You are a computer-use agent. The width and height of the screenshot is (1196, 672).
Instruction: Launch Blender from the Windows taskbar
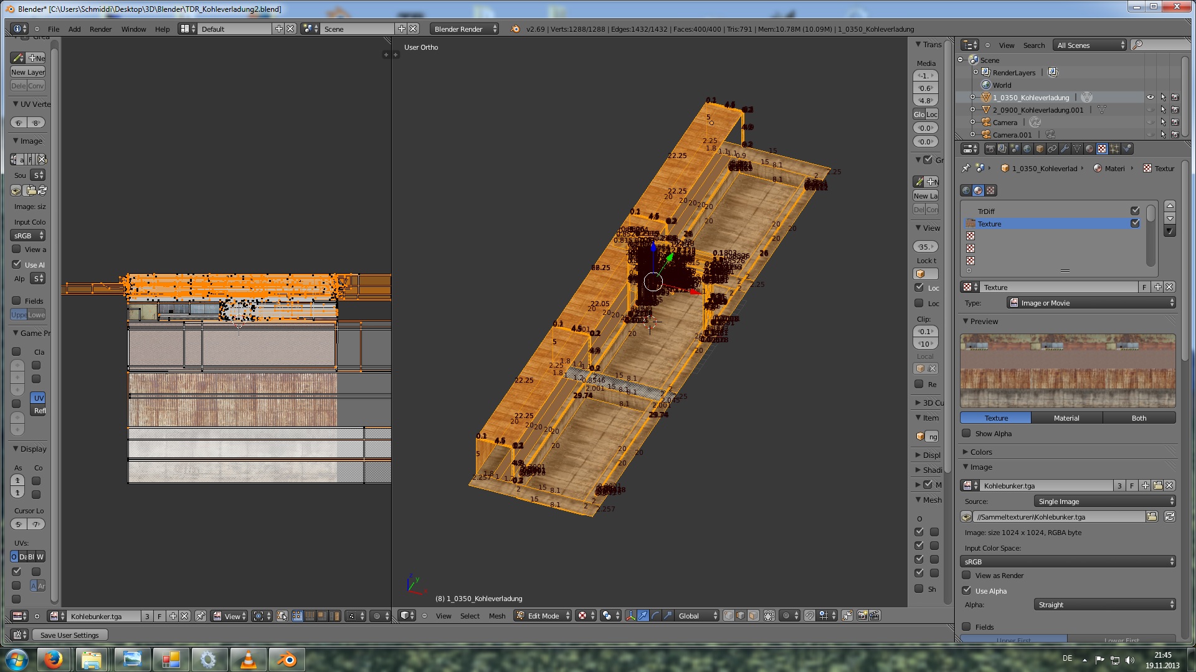coord(287,659)
